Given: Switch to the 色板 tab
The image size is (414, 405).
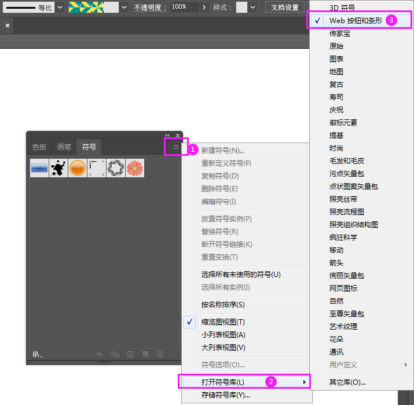Looking at the screenshot, I should (x=39, y=147).
